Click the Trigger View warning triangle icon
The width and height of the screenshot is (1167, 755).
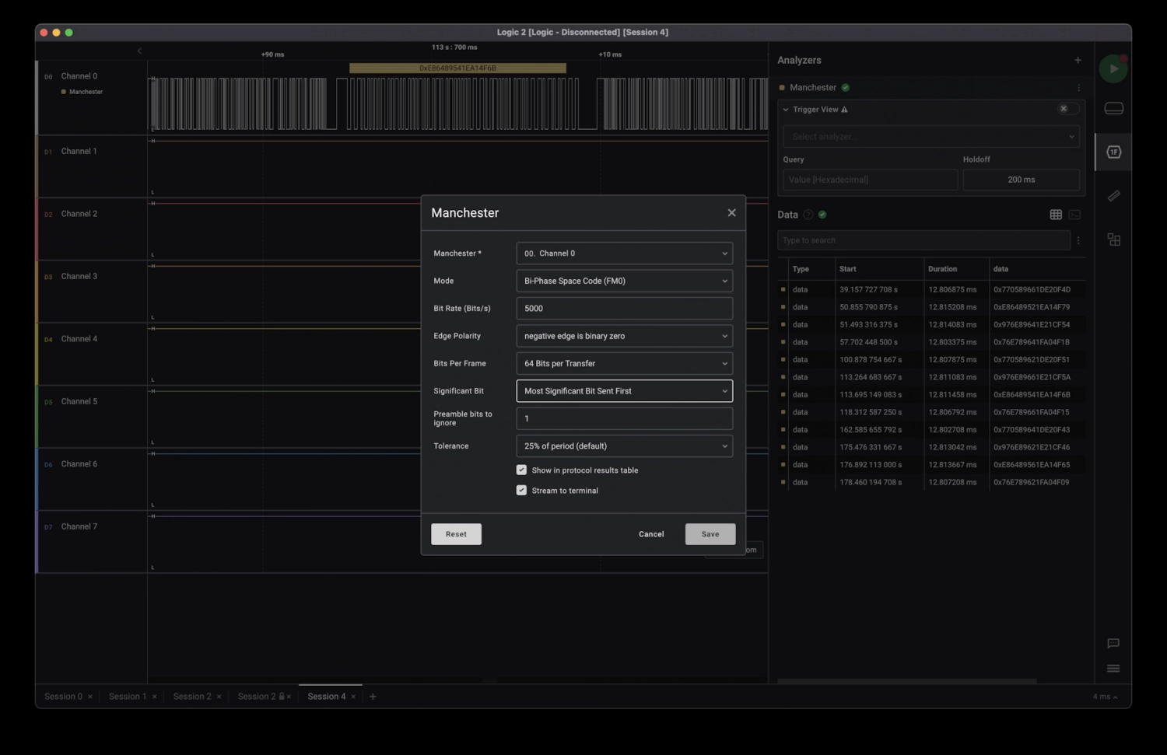(x=845, y=110)
